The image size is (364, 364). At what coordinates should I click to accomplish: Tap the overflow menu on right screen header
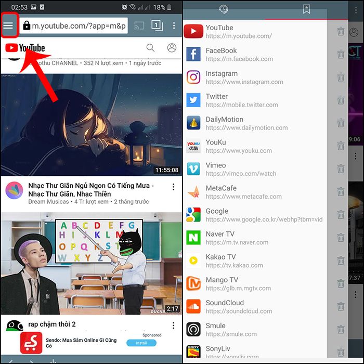click(356, 10)
